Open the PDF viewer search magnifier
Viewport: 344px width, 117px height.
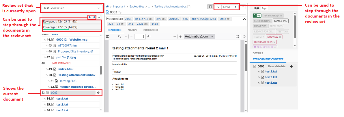point(119,37)
